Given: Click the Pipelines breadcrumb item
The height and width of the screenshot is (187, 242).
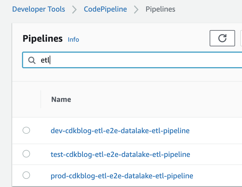Looking at the screenshot, I should point(160,9).
